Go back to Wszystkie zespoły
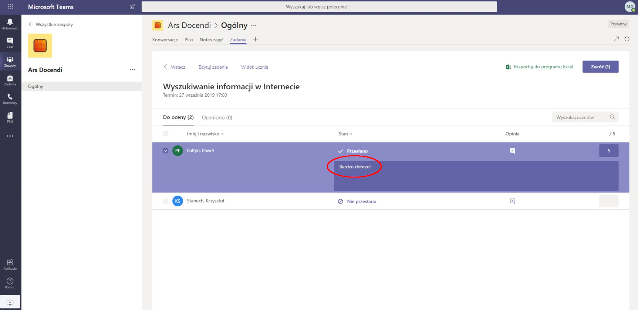Viewport: 638px width, 310px height. (51, 24)
